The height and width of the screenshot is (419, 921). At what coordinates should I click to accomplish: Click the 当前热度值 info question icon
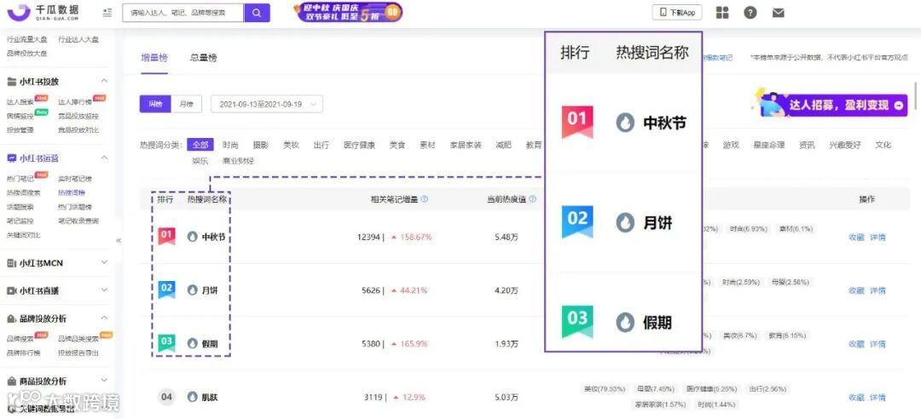[533, 199]
